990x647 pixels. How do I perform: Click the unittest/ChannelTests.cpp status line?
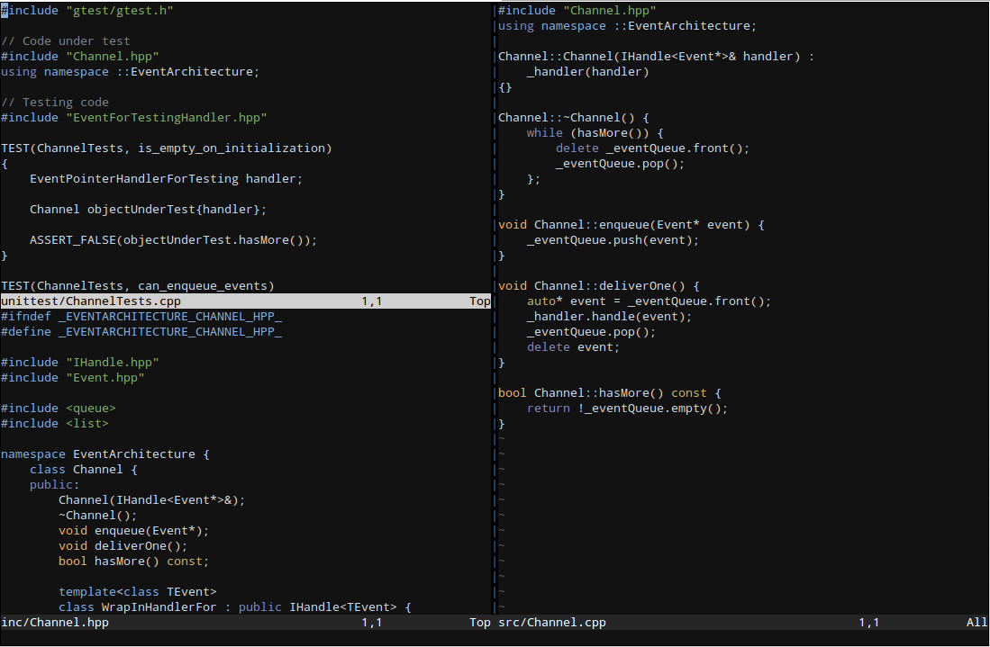[x=246, y=301]
